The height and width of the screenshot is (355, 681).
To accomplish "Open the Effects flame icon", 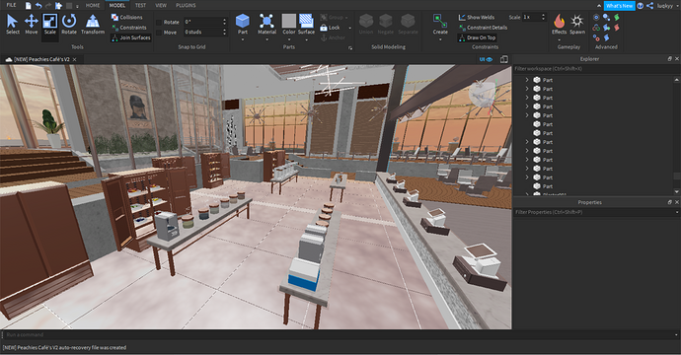I will tap(559, 22).
